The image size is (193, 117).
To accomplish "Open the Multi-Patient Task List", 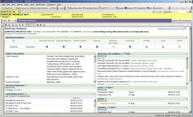I will point(39,8).
